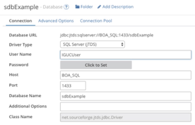Click the Driver Type dropdown arrows
This screenshot has height=125, width=195.
122,44
